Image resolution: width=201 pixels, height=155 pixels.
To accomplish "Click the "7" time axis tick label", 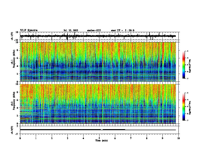I will click(131, 138).
